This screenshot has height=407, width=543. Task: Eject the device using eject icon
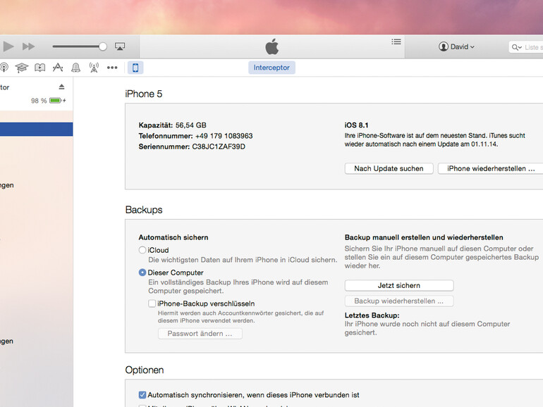point(61,87)
